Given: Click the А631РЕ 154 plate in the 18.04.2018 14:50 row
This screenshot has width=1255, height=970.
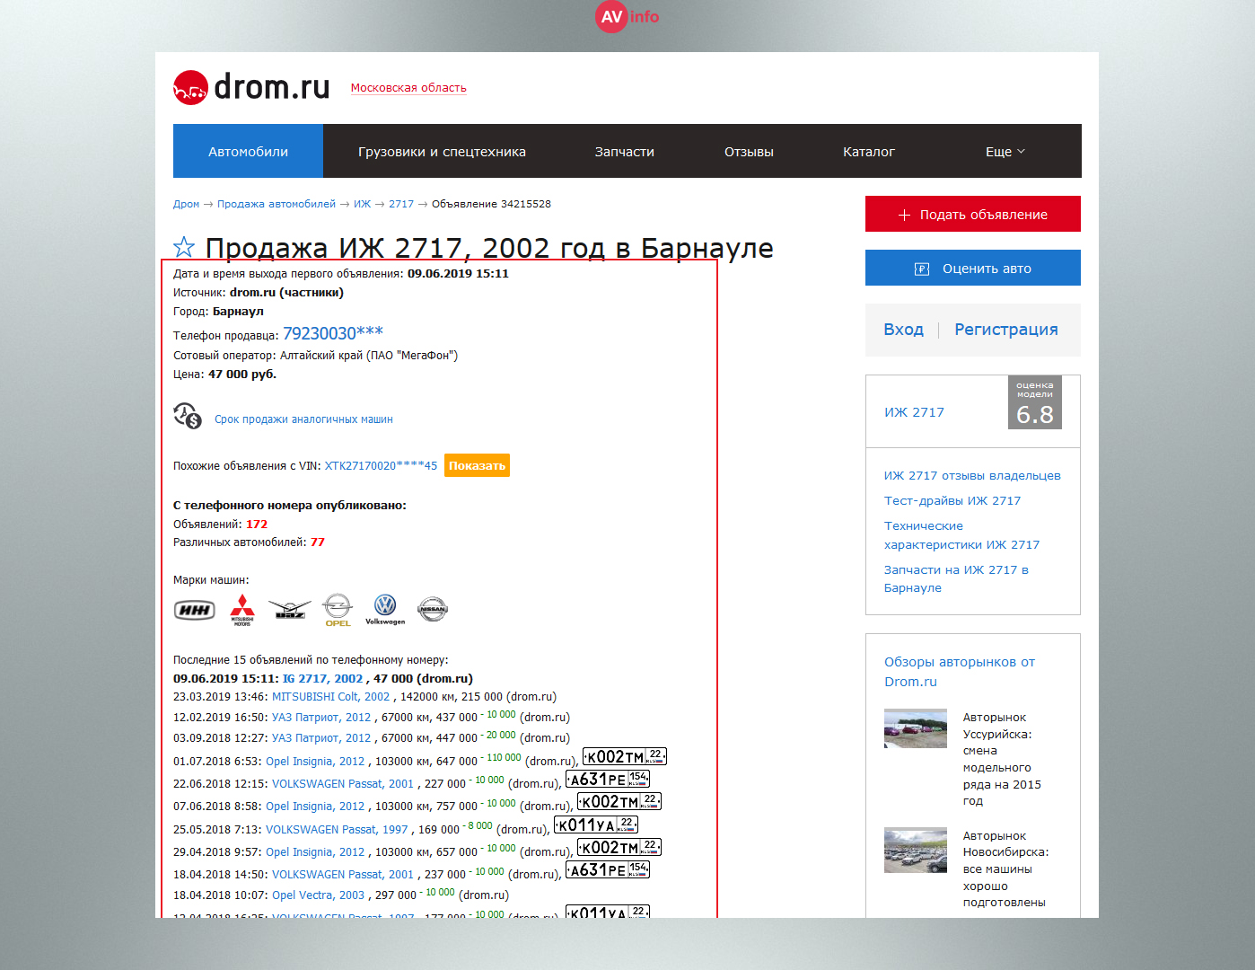Looking at the screenshot, I should [x=608, y=870].
